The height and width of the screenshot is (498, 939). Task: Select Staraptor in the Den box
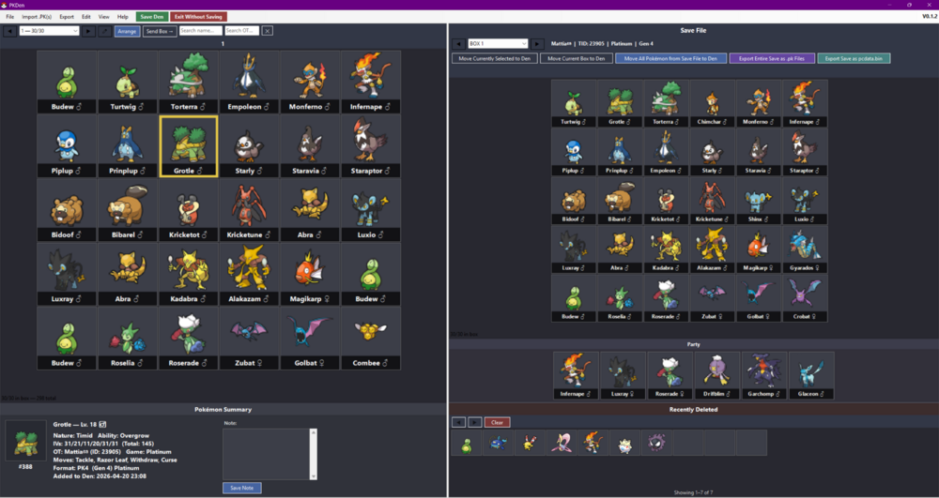[371, 146]
